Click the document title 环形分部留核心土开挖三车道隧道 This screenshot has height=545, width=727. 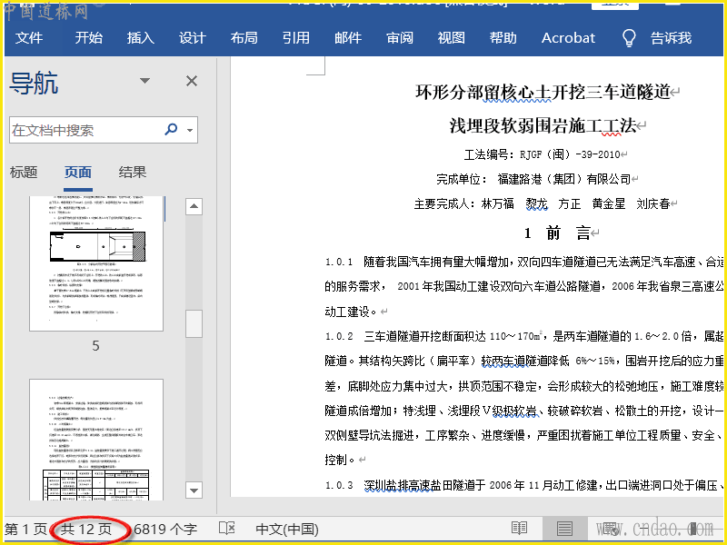point(543,92)
